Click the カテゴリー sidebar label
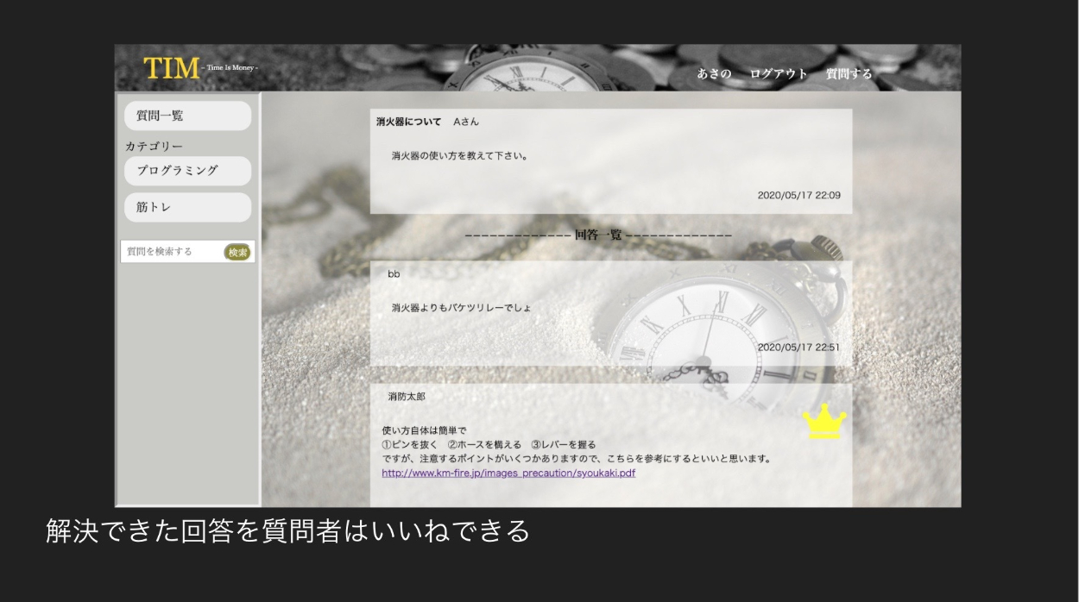This screenshot has height=602, width=1079. coord(154,147)
